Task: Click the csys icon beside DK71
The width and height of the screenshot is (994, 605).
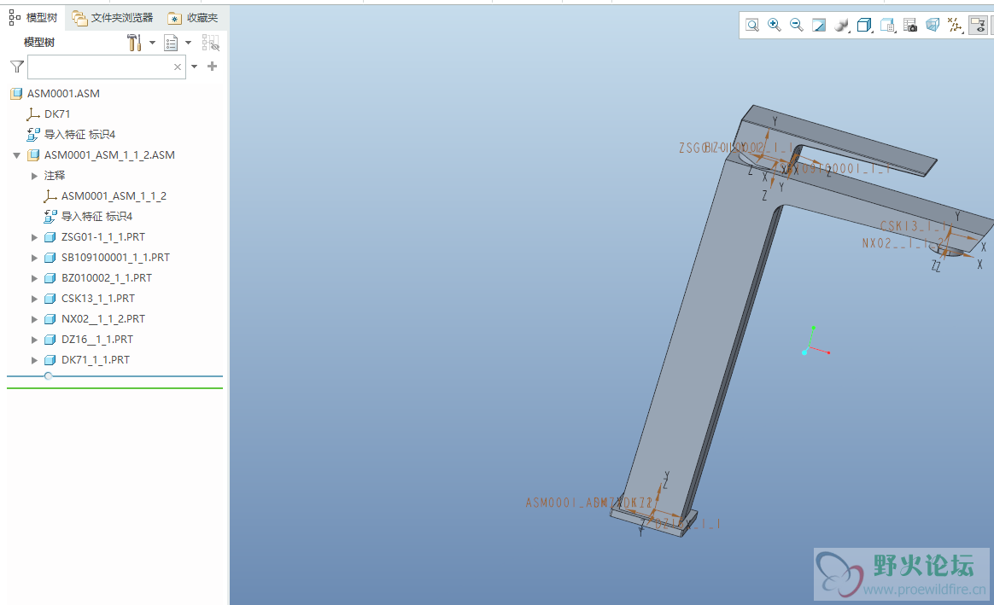Action: pyautogui.click(x=33, y=114)
